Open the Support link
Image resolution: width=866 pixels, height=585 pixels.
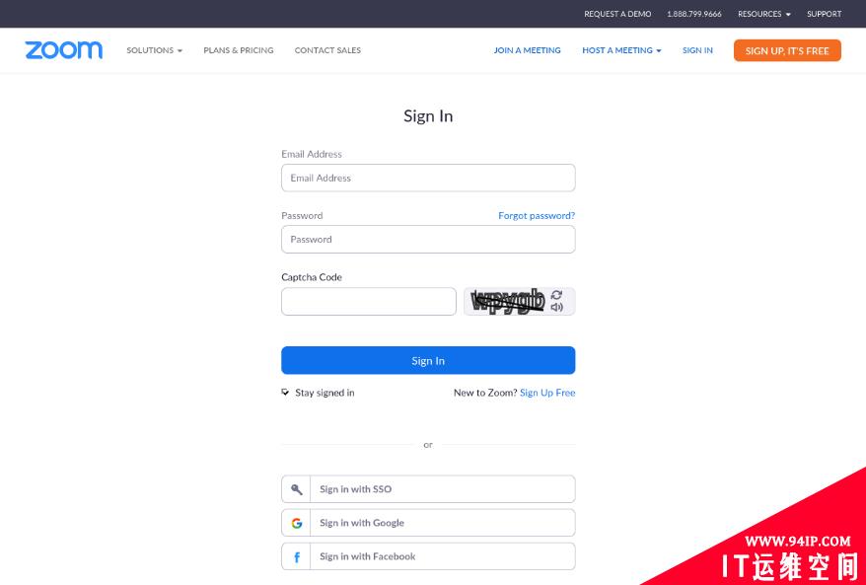(x=824, y=14)
